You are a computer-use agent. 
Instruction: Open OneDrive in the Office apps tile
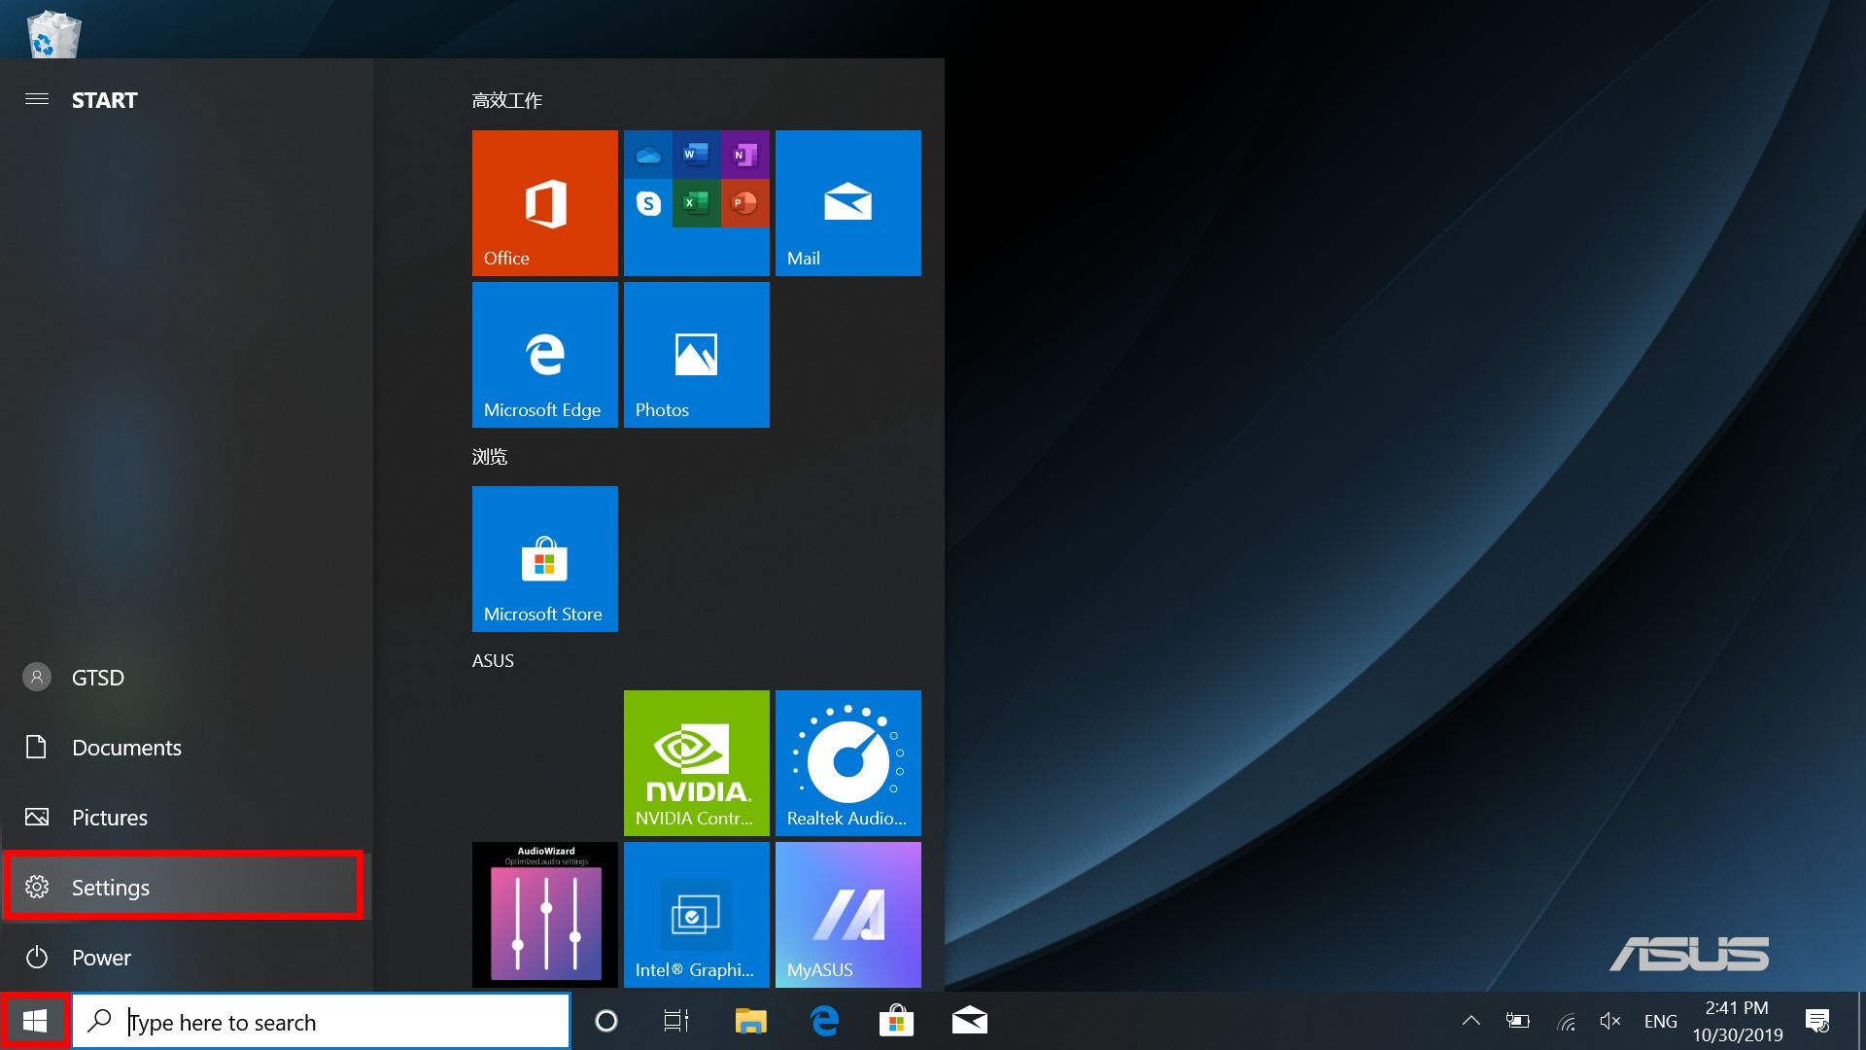coord(648,155)
